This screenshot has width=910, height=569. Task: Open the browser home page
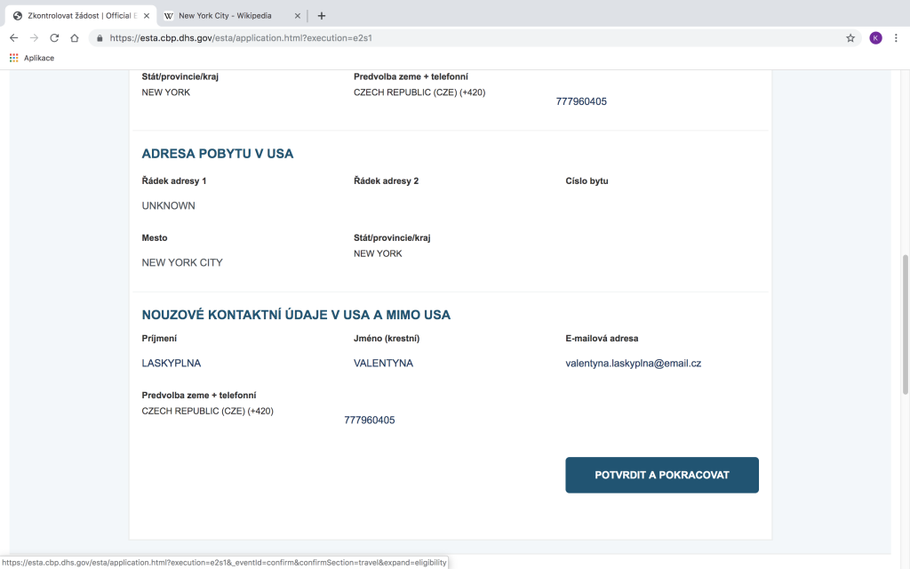(x=75, y=38)
